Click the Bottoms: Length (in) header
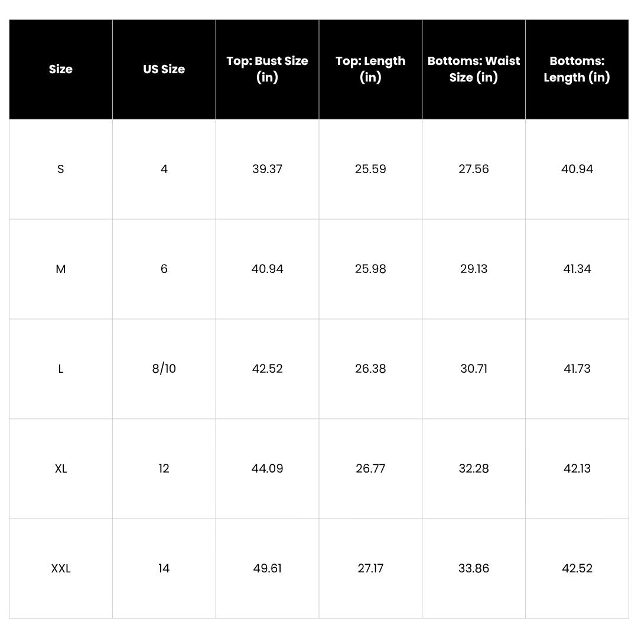 pos(577,69)
